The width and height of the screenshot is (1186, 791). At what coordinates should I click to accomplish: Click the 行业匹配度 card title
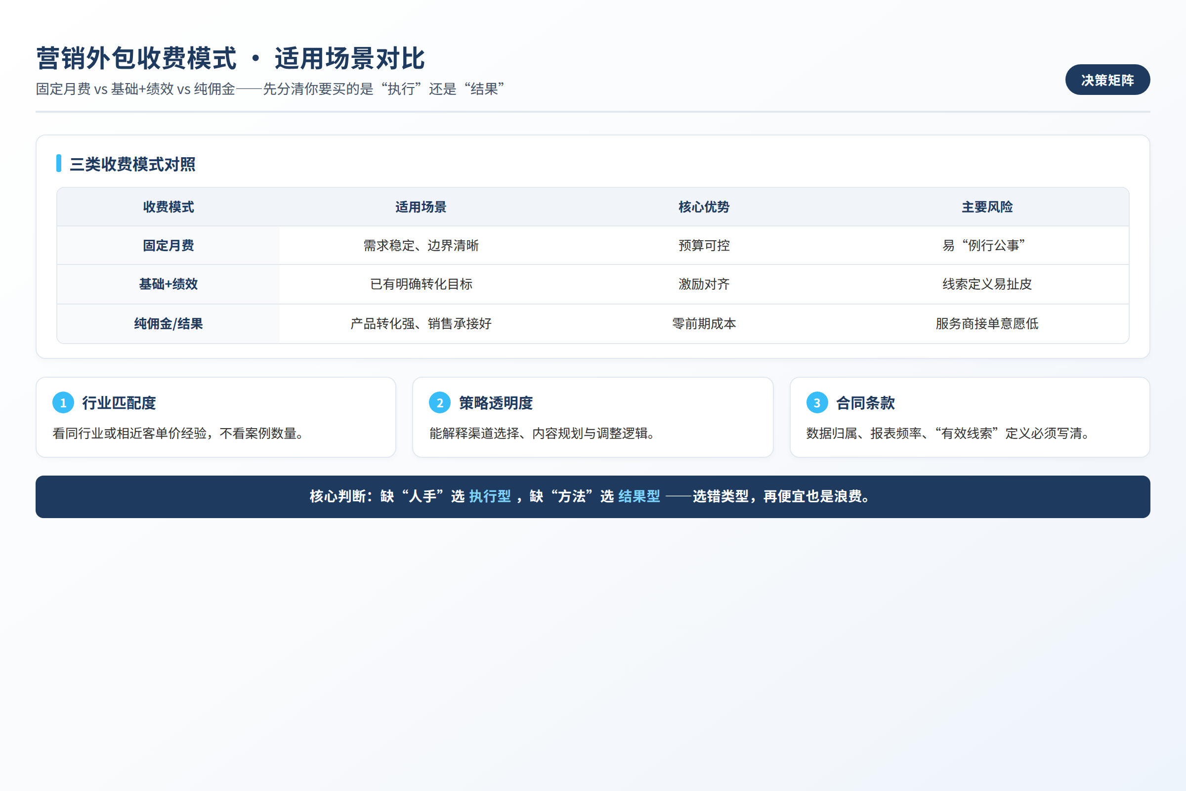click(119, 402)
